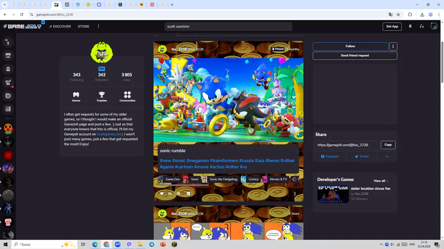Screen dimensions: 444x249
Task: Open the Movies & TV community tag
Action: (x=275, y=179)
